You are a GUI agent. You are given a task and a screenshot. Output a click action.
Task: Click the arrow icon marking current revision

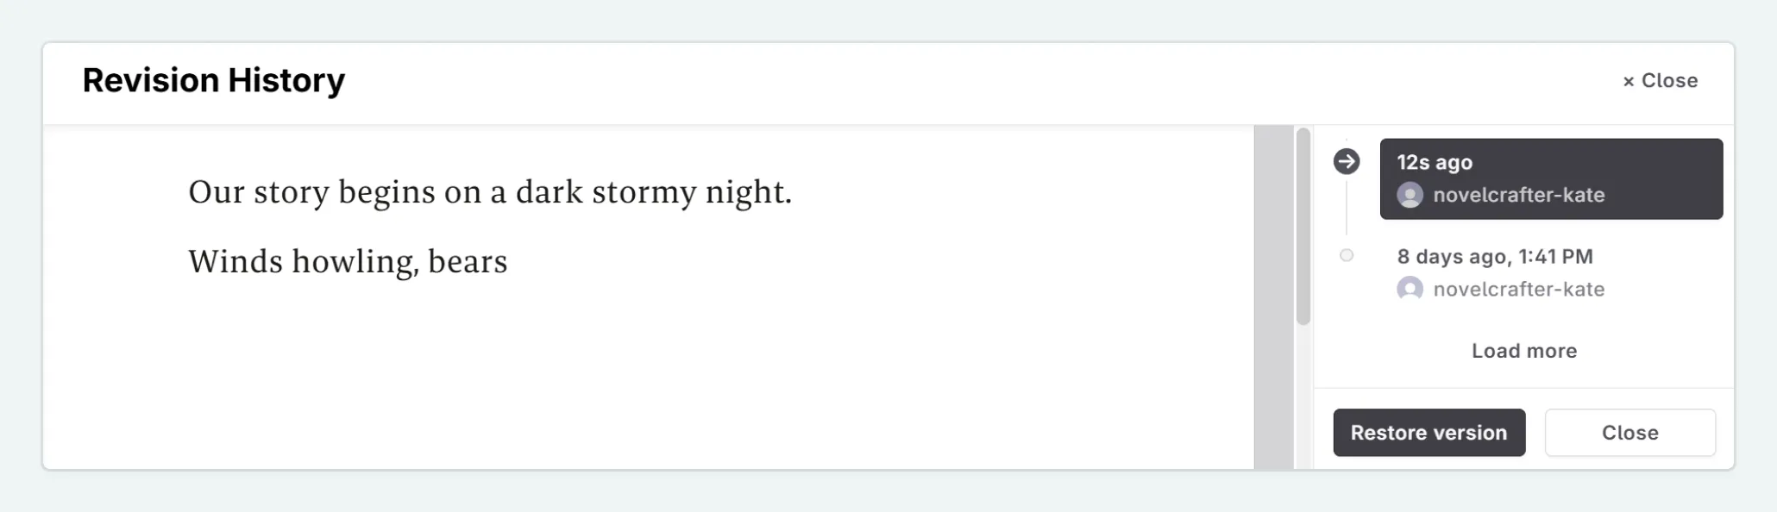pyautogui.click(x=1347, y=161)
